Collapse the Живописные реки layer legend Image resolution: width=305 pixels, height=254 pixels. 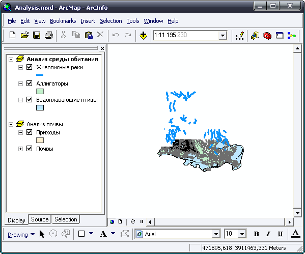20,68
